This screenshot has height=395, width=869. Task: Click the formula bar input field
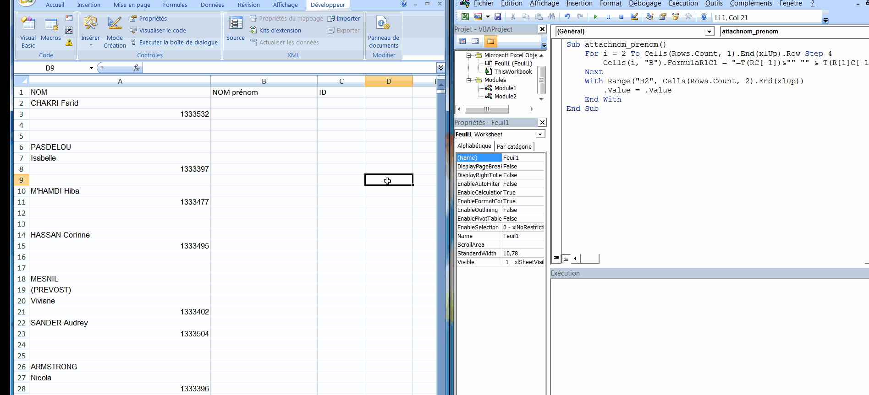(x=290, y=68)
